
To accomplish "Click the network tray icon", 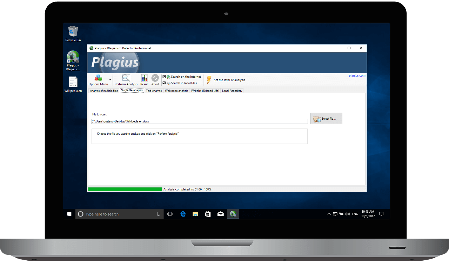I will coord(335,214).
